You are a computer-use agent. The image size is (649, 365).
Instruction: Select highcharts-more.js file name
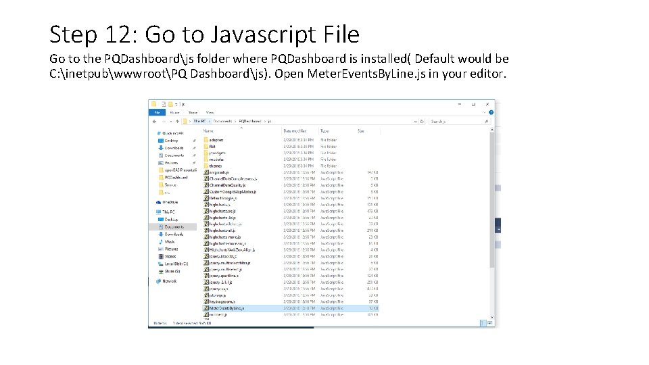pos(224,237)
